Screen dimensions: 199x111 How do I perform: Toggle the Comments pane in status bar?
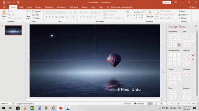point(139,104)
